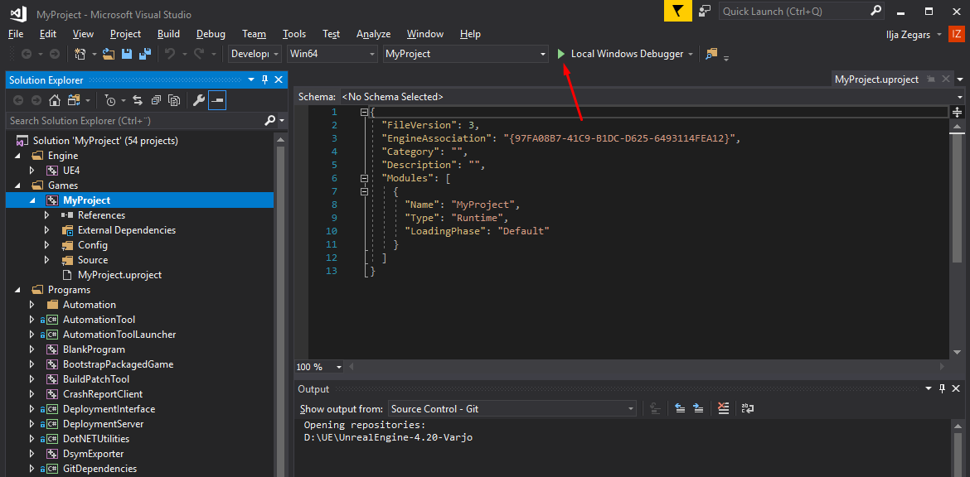Click the Show All Files icon
This screenshot has height=477, width=970.
click(x=174, y=100)
